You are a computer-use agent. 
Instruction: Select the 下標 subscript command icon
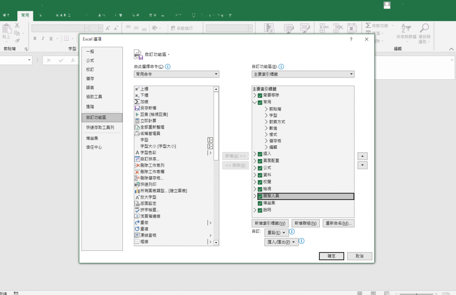(137, 95)
